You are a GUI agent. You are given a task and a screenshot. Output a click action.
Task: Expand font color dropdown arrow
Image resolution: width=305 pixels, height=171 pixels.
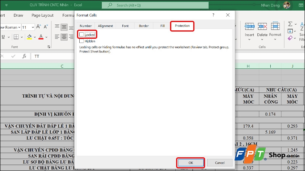(46, 37)
